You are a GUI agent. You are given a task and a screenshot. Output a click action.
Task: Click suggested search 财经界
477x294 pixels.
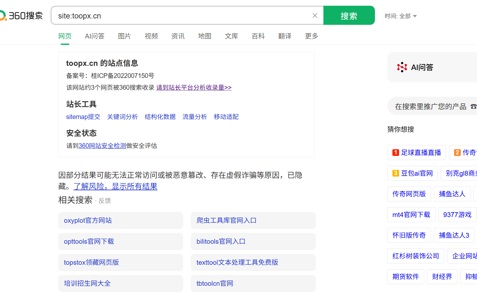(442, 276)
